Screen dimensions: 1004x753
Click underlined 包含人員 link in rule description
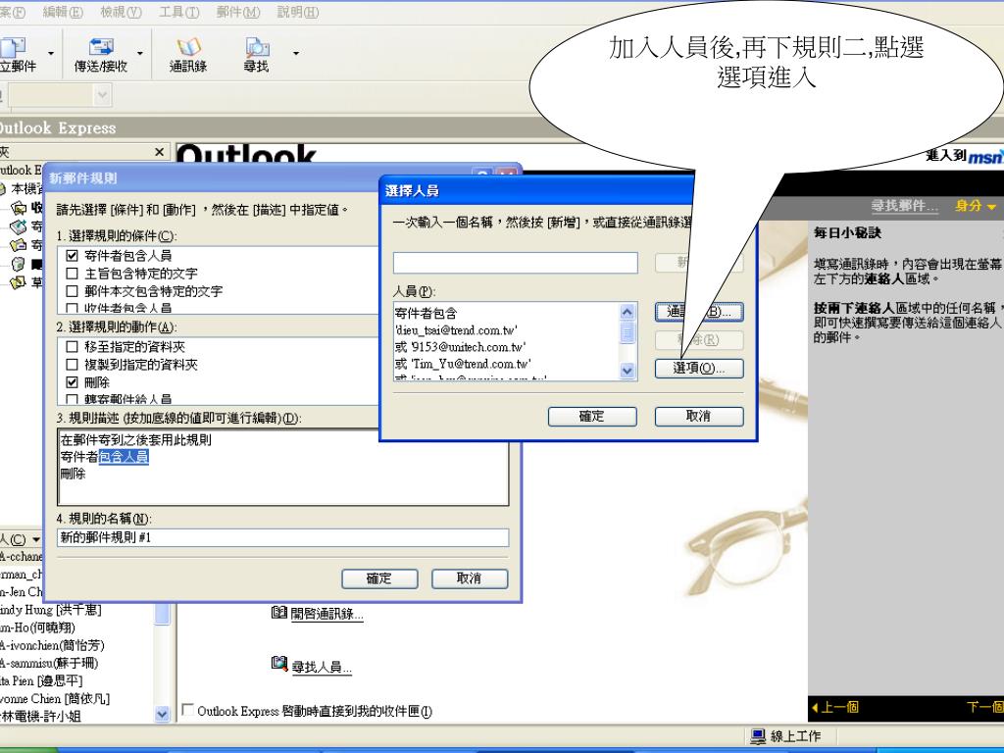pos(124,457)
